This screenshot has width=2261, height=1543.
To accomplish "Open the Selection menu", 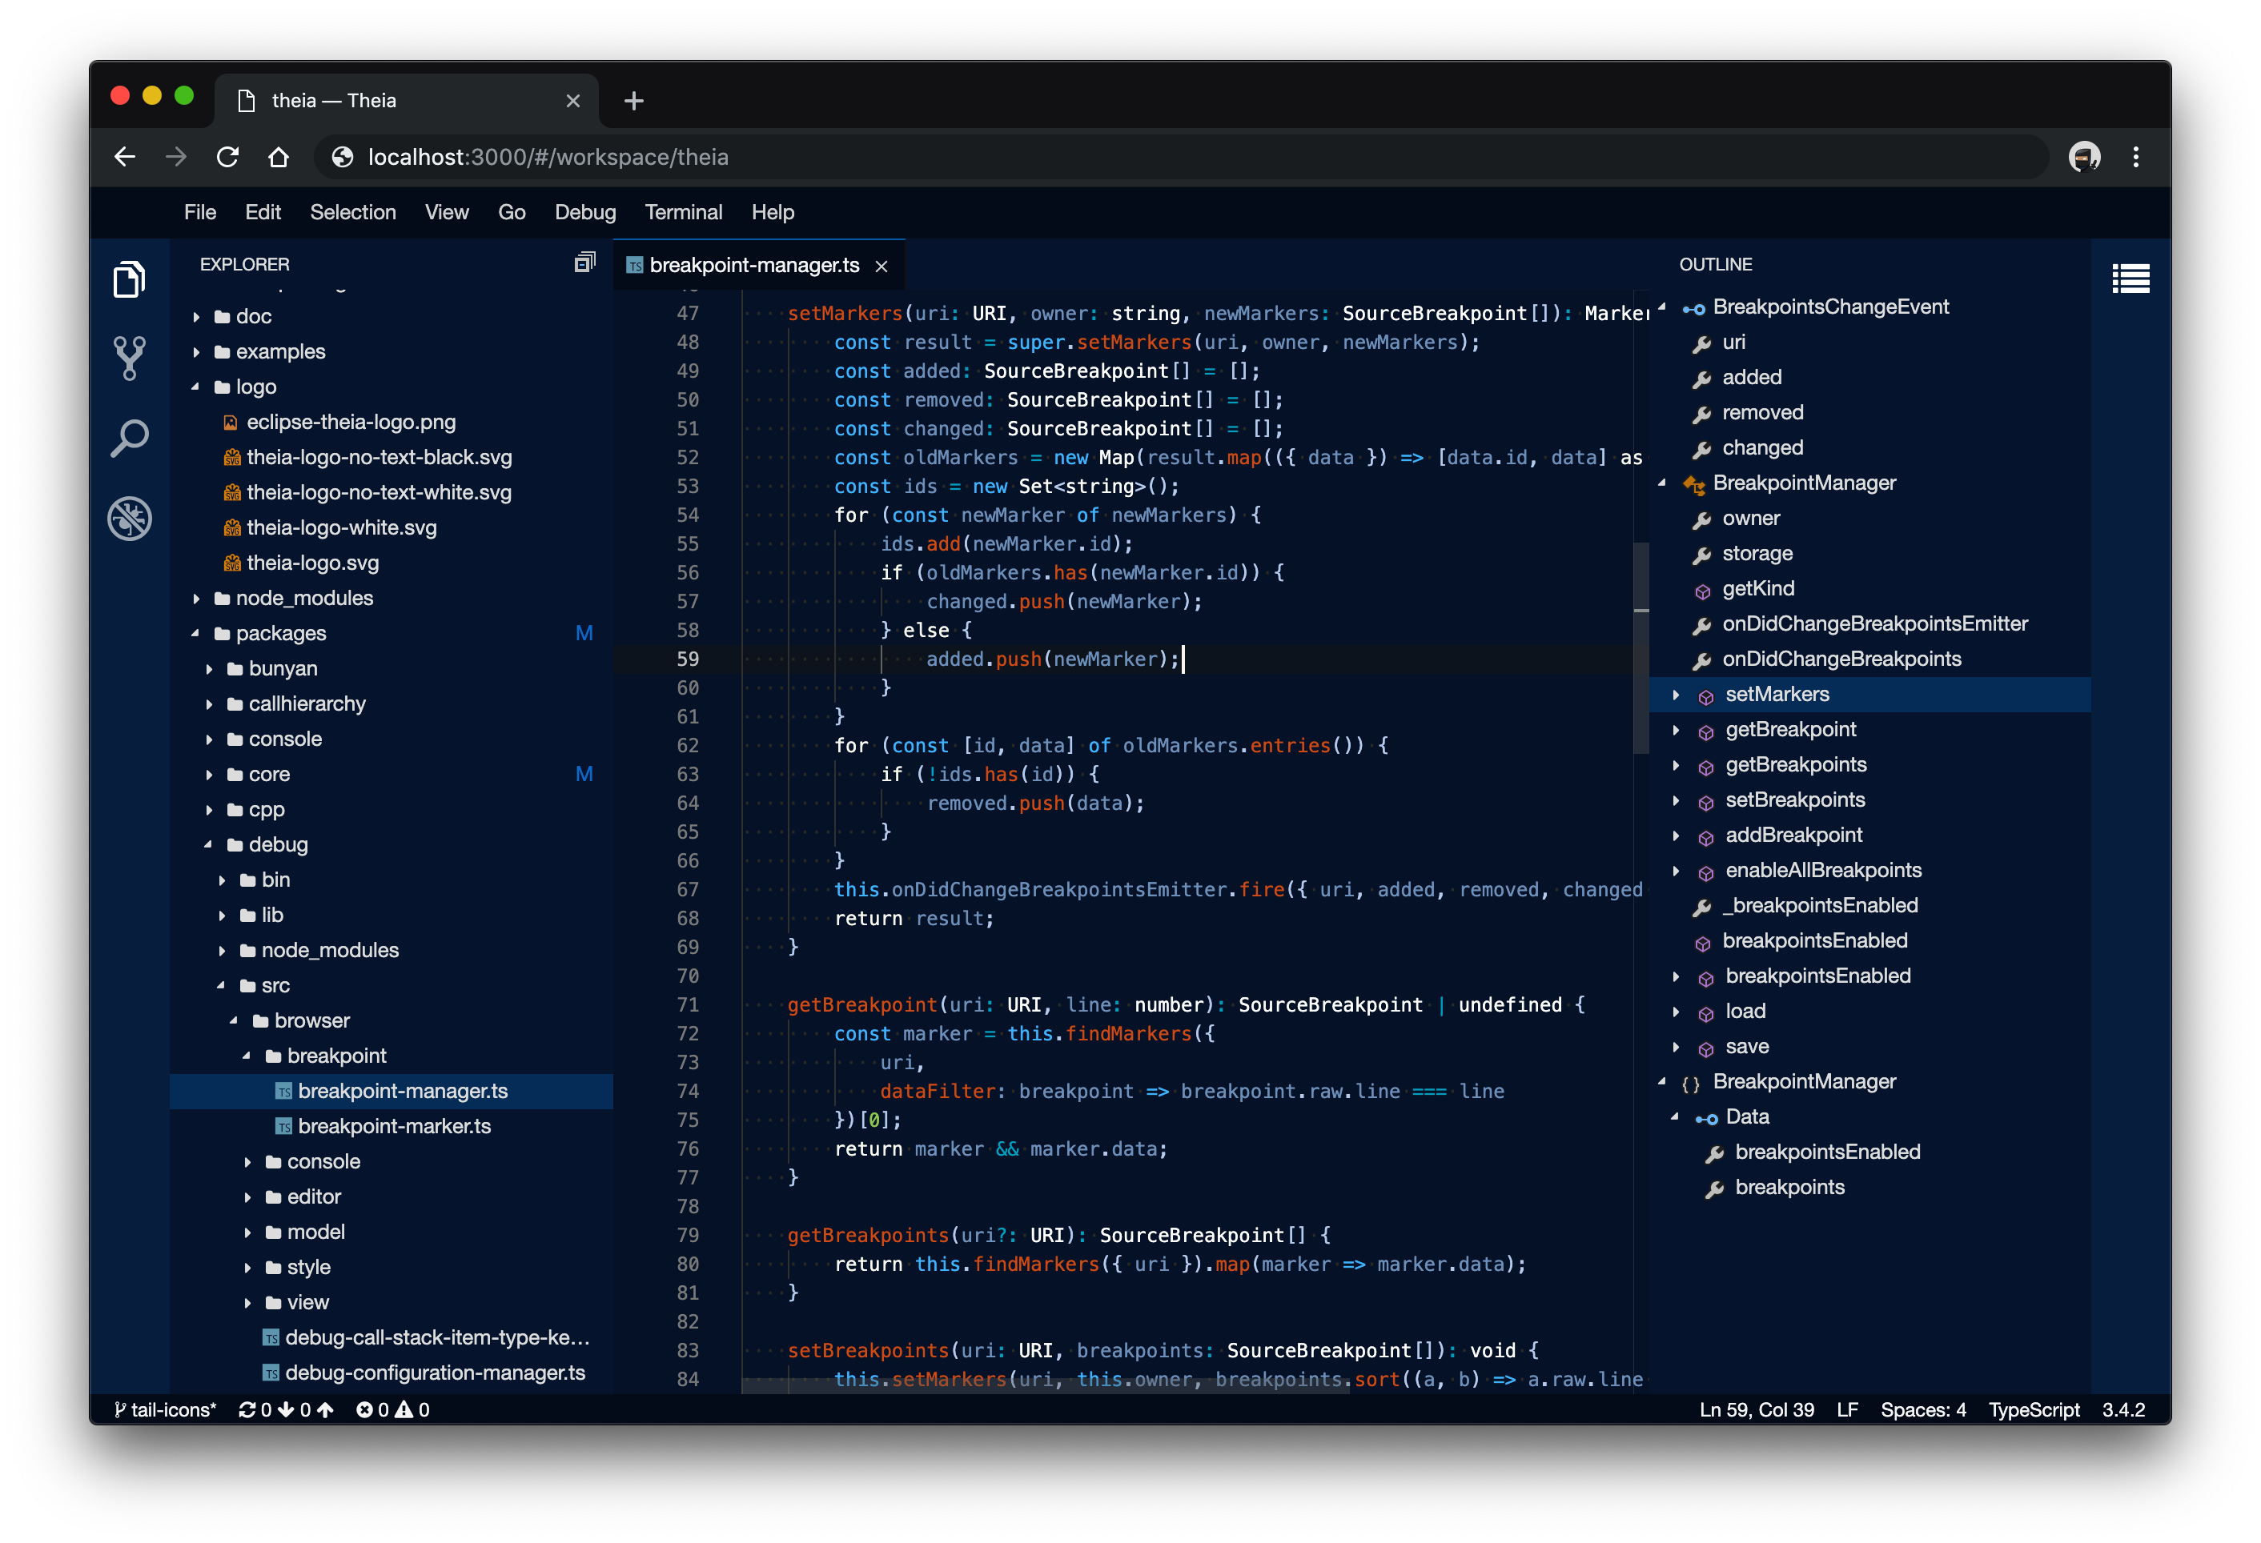I will tap(352, 212).
